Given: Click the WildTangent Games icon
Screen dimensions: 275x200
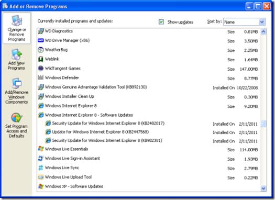Looking at the screenshot, I should pyautogui.click(x=41, y=69).
